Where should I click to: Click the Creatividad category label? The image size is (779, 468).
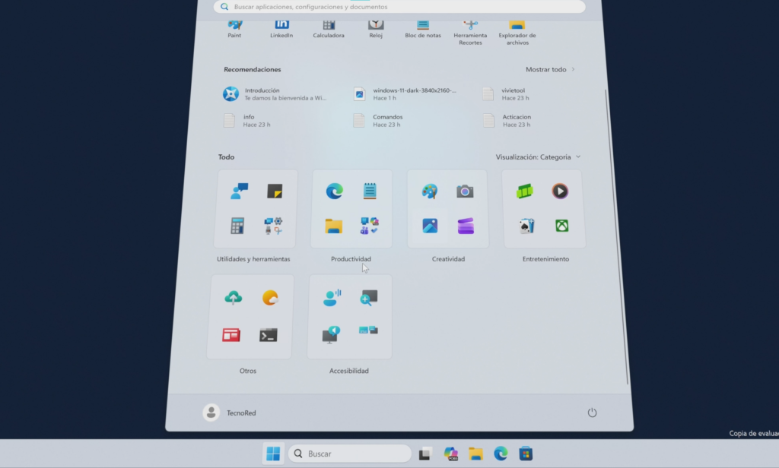[448, 259]
